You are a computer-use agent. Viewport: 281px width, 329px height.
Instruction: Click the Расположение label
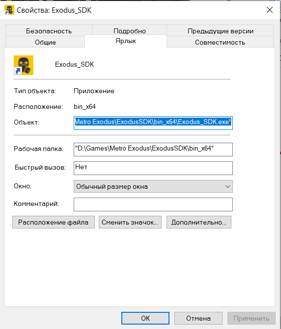click(38, 106)
